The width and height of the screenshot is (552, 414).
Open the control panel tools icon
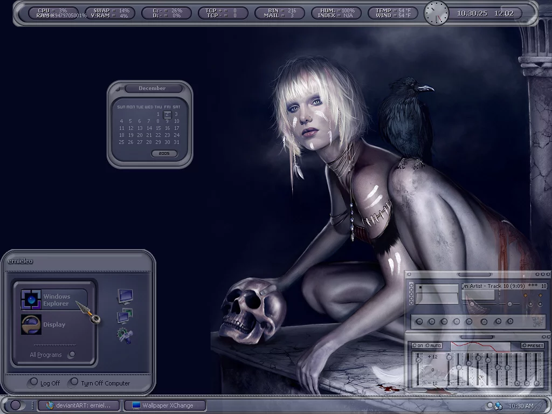(x=125, y=336)
